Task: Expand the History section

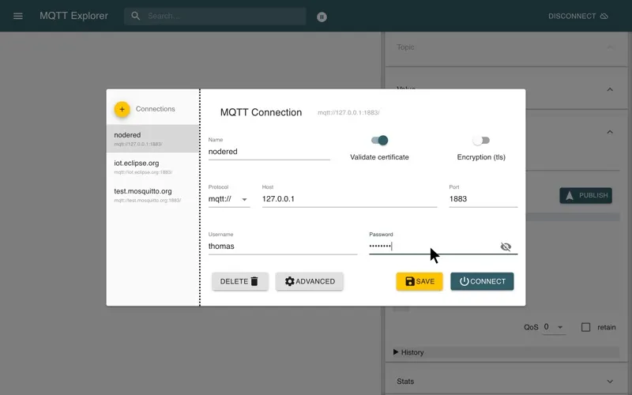Action: coord(506,352)
